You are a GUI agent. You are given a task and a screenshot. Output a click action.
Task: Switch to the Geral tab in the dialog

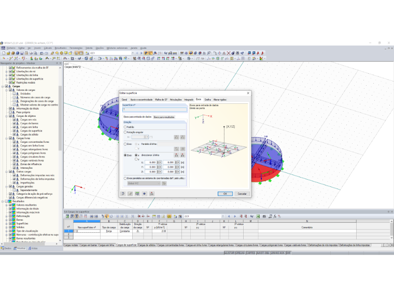(124, 100)
